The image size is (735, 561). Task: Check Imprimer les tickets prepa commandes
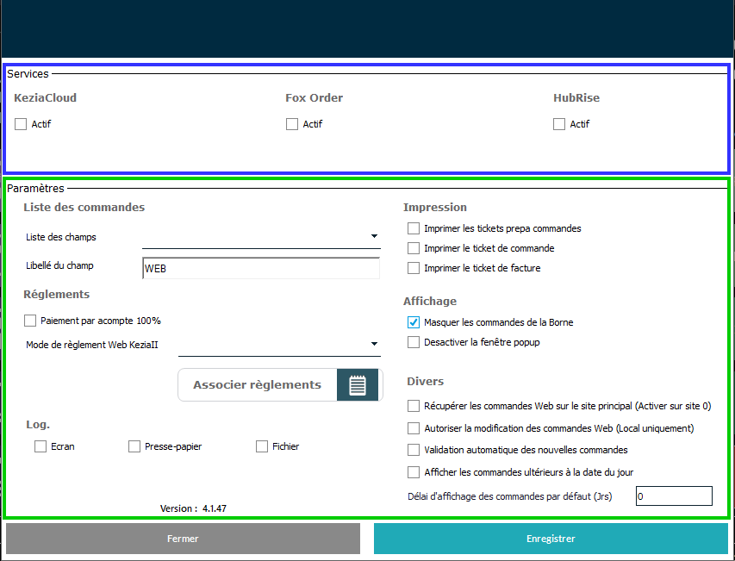point(414,228)
